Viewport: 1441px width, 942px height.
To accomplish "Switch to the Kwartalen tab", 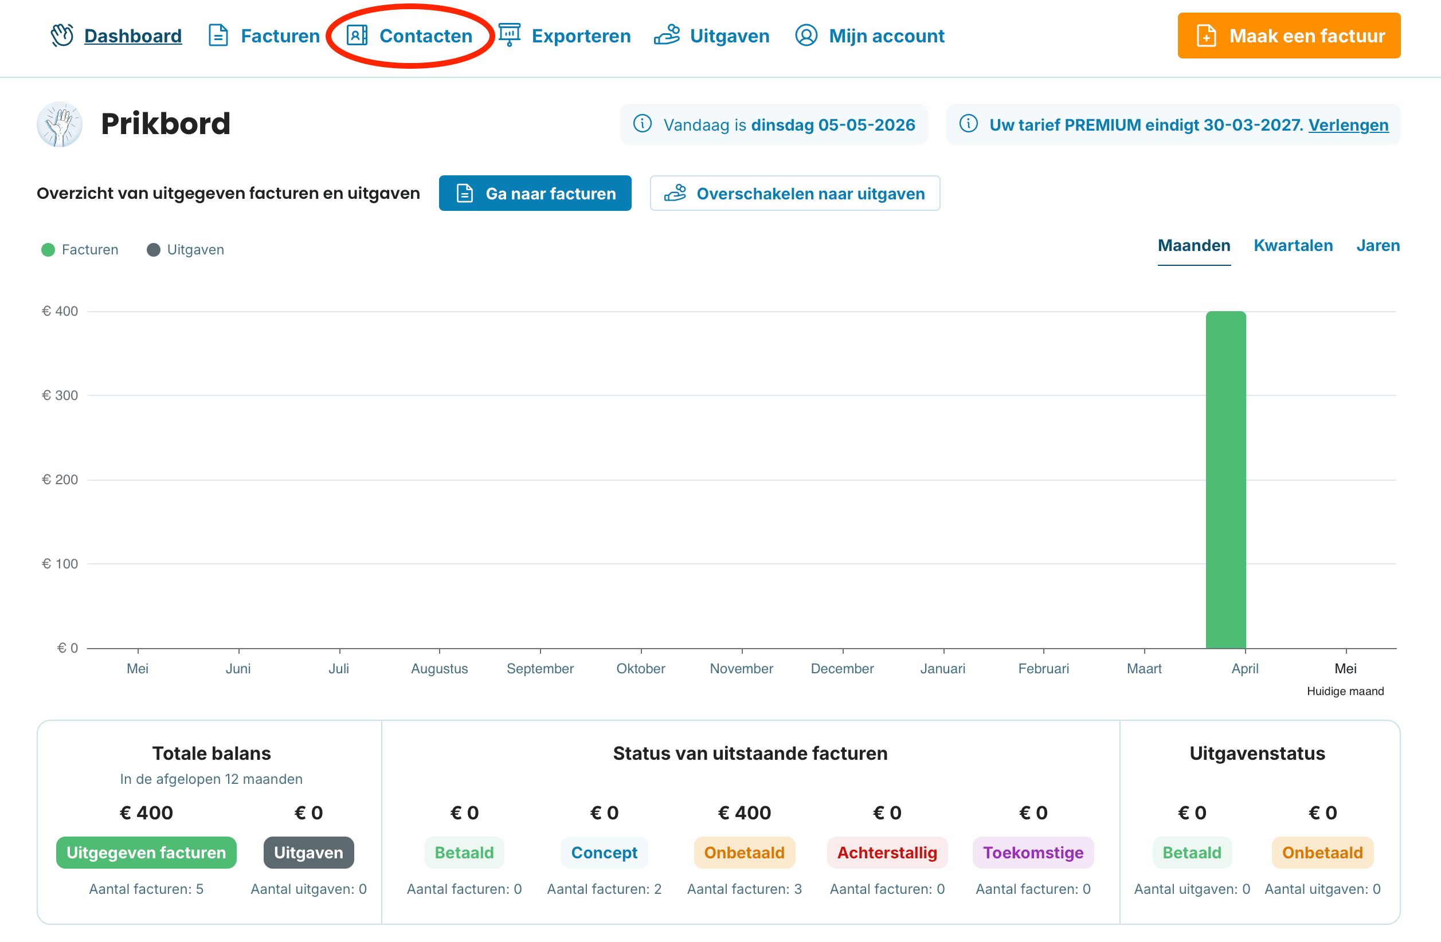I will coord(1293,246).
